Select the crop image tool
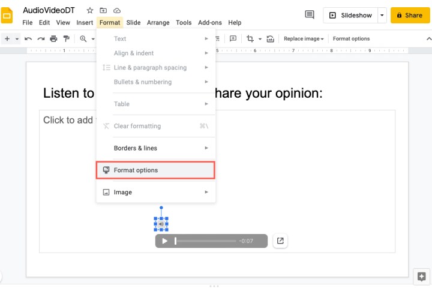 pos(250,39)
